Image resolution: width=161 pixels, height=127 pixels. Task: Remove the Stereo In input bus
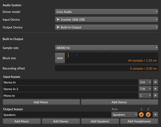pos(155,82)
